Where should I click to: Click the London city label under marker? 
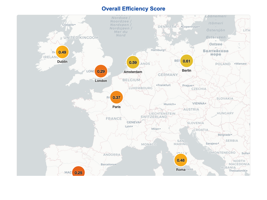[x=101, y=81]
